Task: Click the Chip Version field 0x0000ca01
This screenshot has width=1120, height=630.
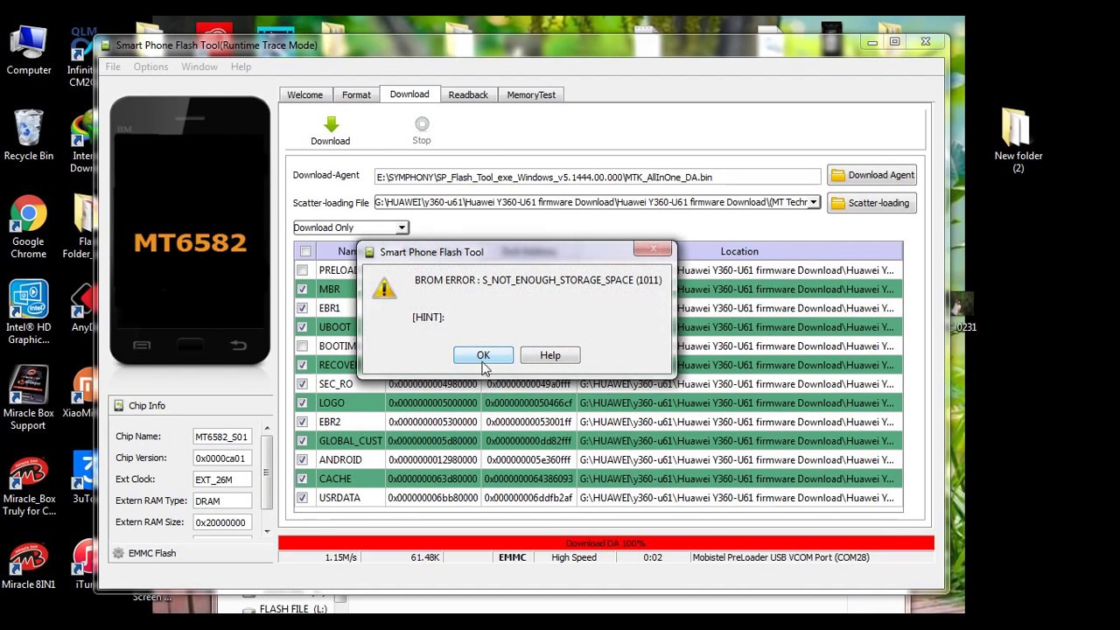Action: (x=222, y=458)
